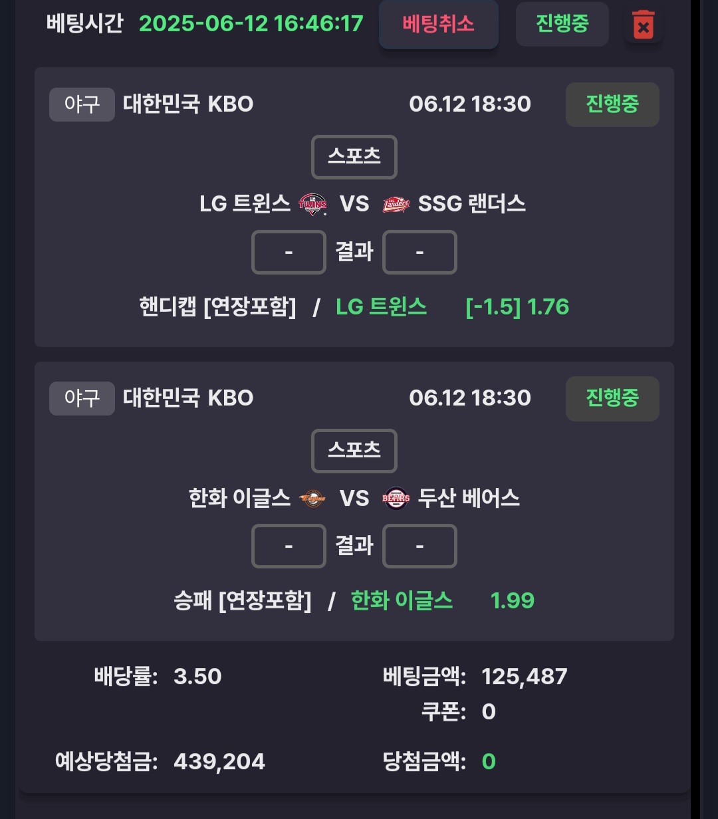The height and width of the screenshot is (819, 718).
Task: Click the 스포츠 label of LG match
Action: (x=354, y=157)
